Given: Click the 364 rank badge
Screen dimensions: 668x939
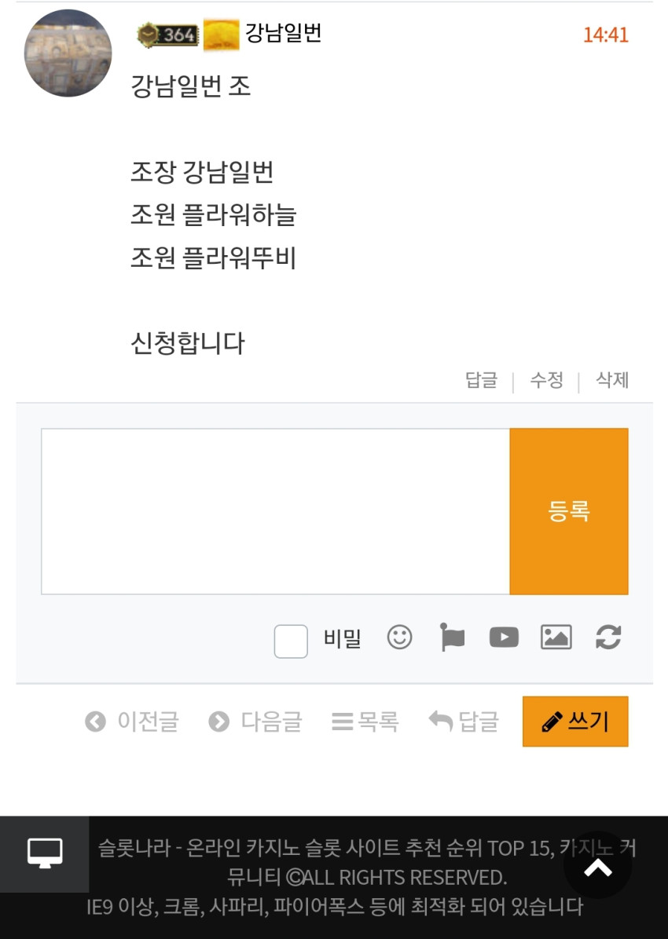Looking at the screenshot, I should coord(168,35).
